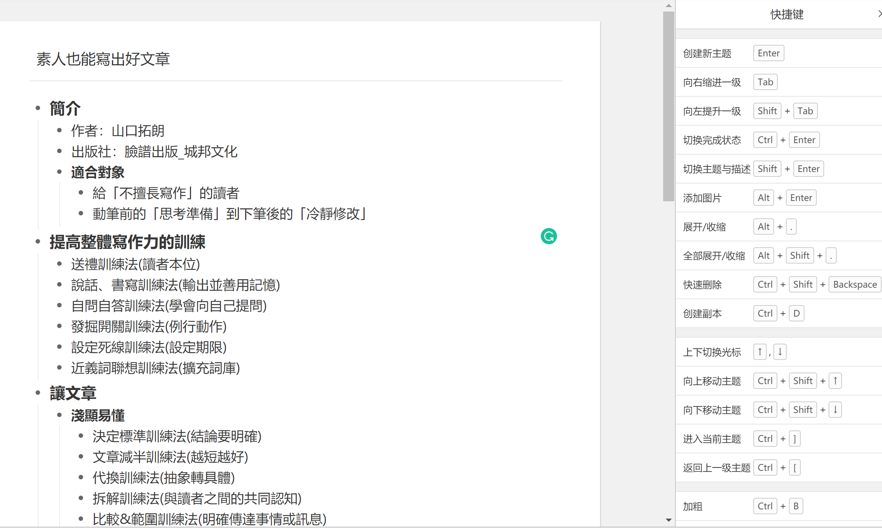The height and width of the screenshot is (529, 882).
Task: Click the vertical scrollbar thumb
Action: [x=668, y=106]
